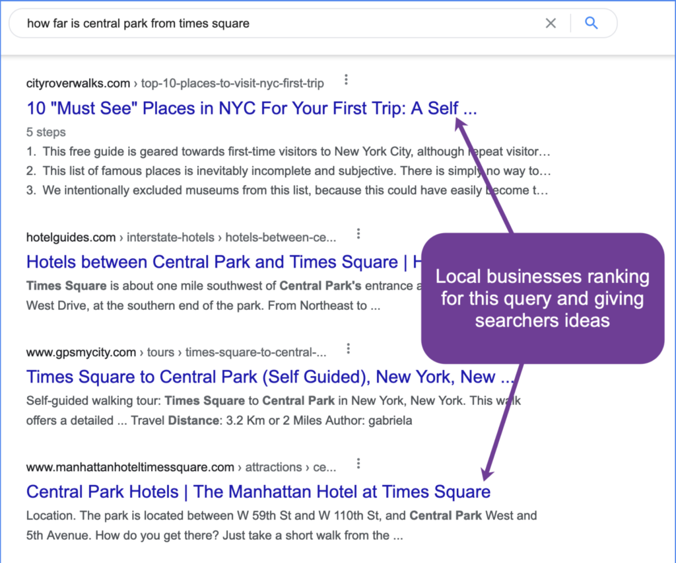676x563 pixels.
Task: Open the three-dot menu for the cityroverwalks result
Action: tap(347, 79)
